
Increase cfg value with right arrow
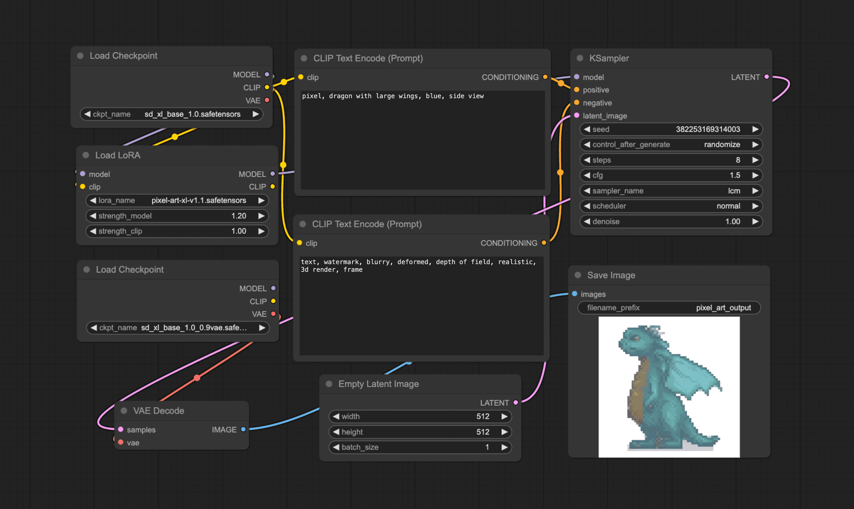[x=755, y=175]
